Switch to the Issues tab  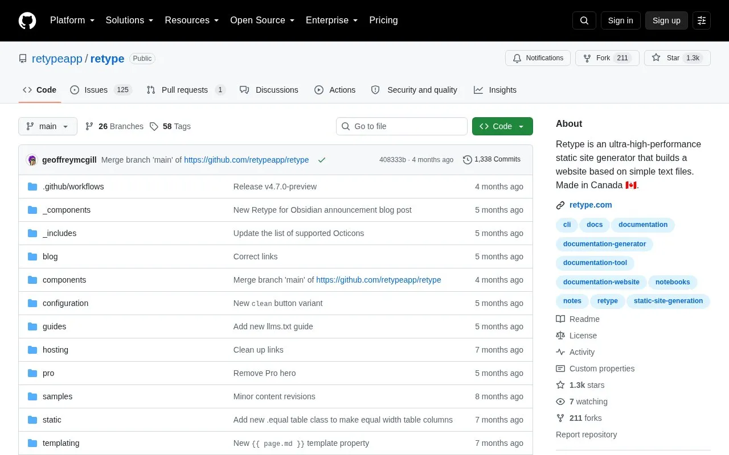101,90
